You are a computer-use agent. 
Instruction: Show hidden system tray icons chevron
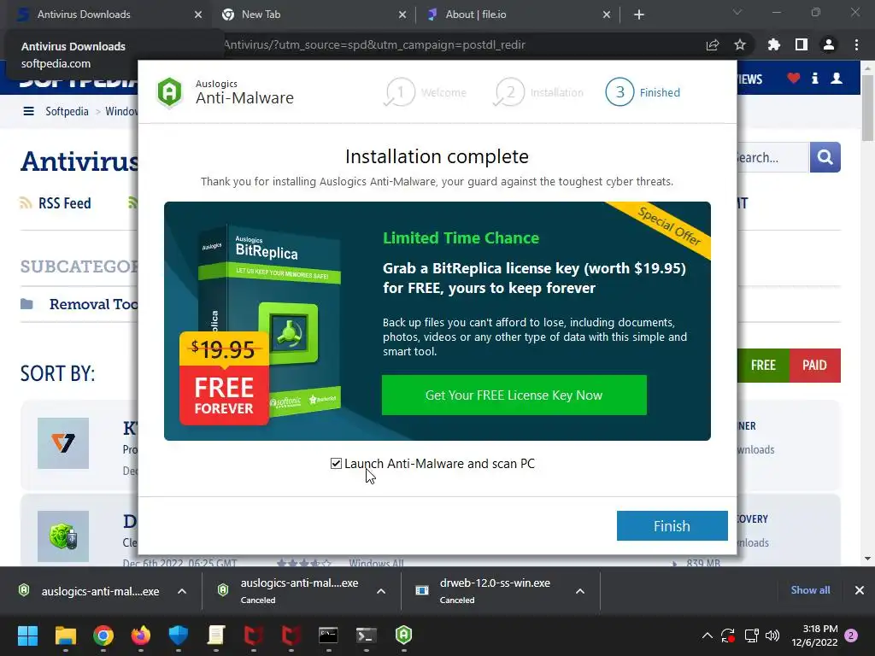tap(707, 635)
